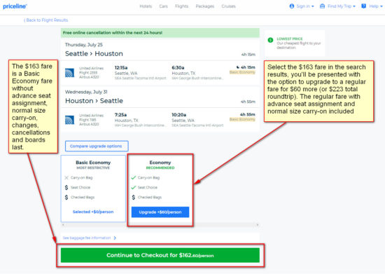Click the 10:20a arrival time
385x274 pixels.
pyautogui.click(x=178, y=115)
